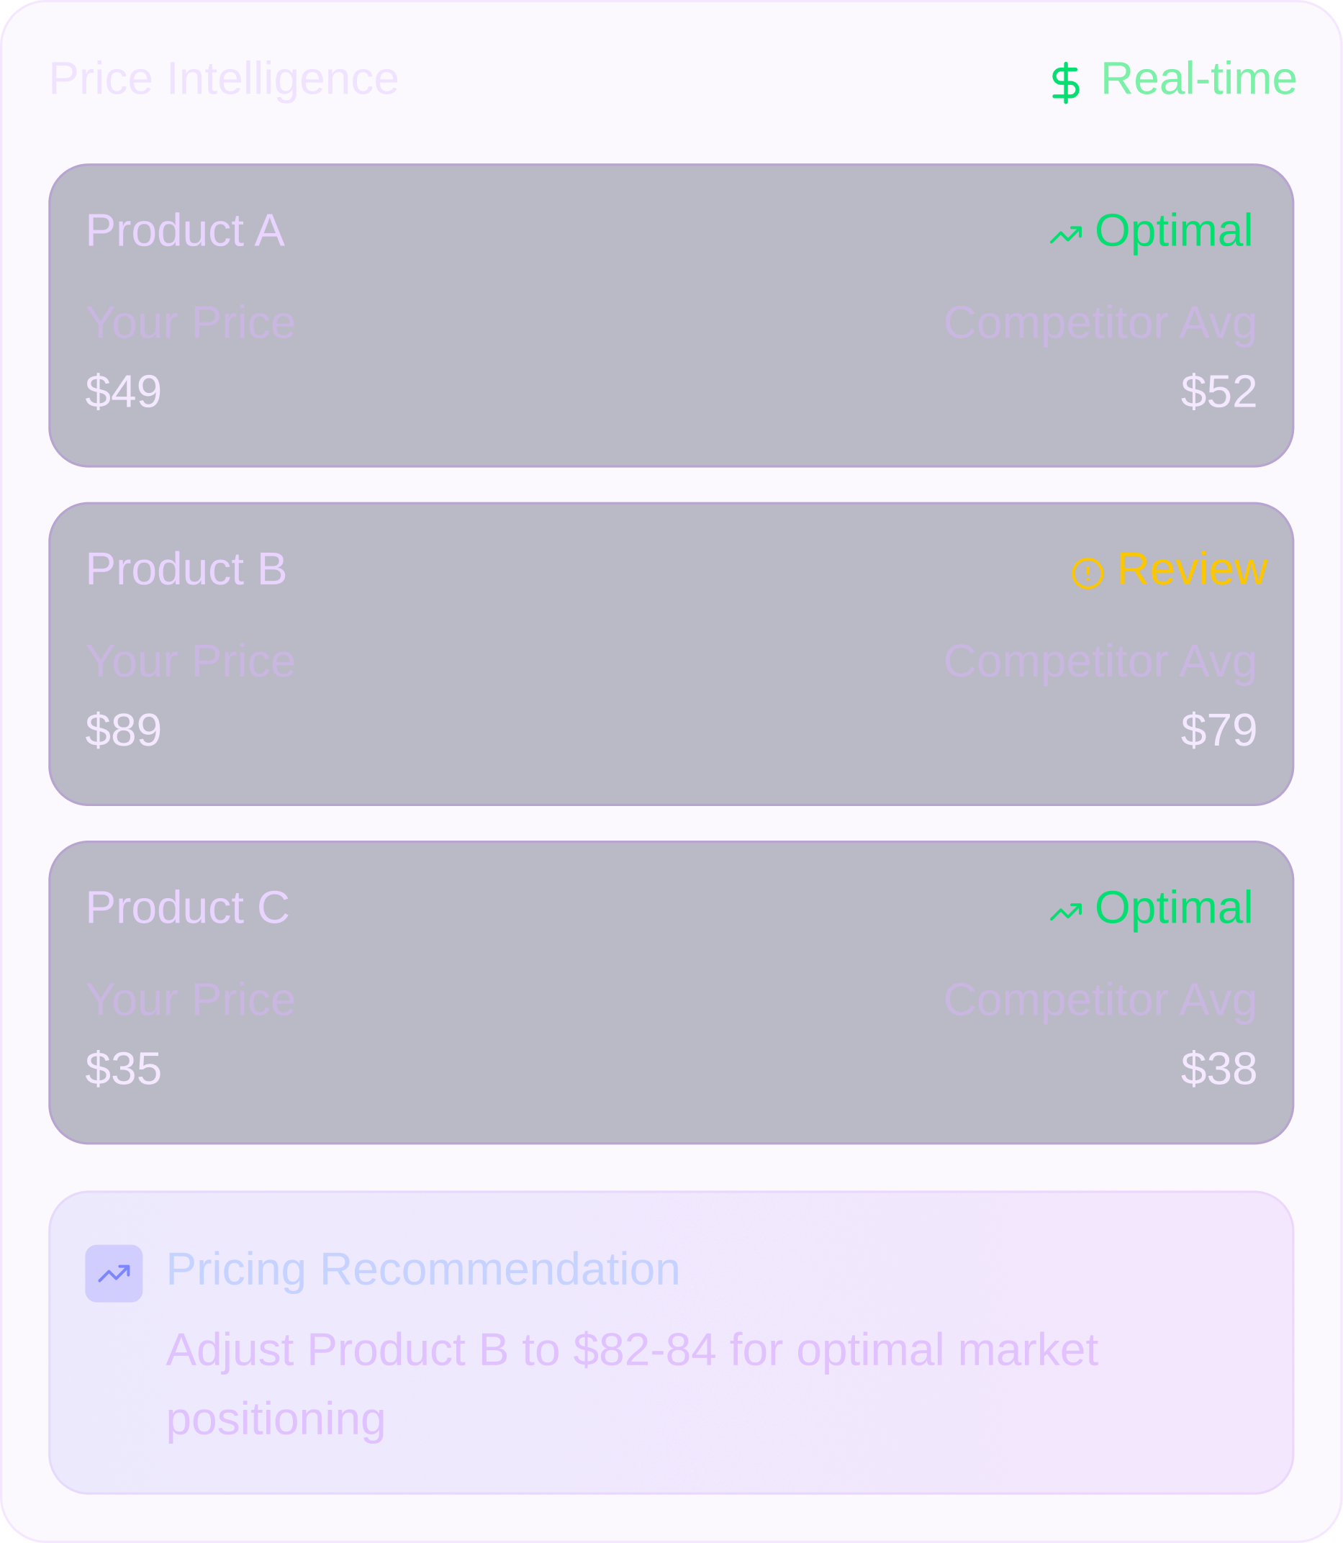Toggle the Real-time price monitoring indicator
Viewport: 1343px width, 1543px height.
click(1169, 79)
